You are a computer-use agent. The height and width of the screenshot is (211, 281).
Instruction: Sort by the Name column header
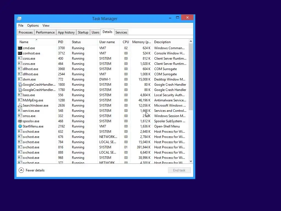tap(36, 42)
